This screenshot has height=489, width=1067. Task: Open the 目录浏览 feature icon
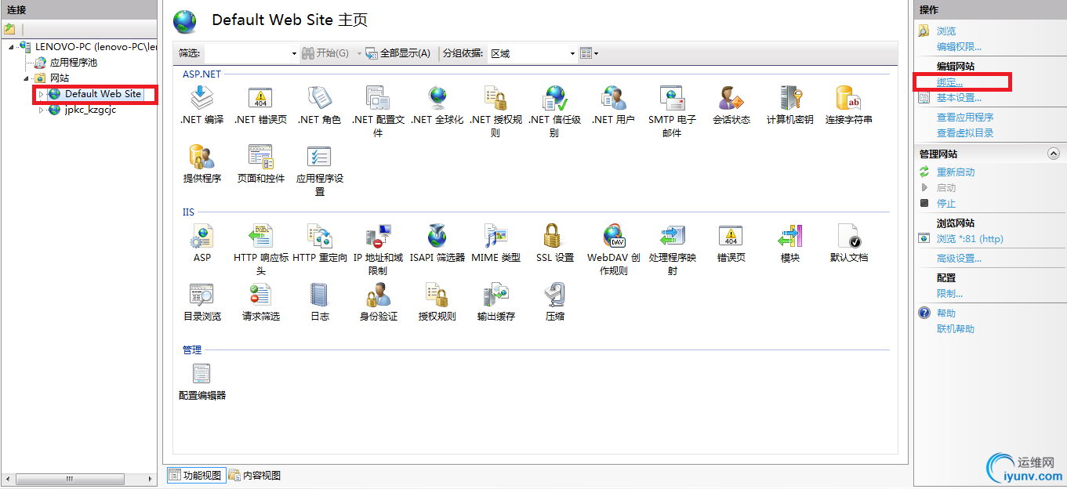pos(202,295)
